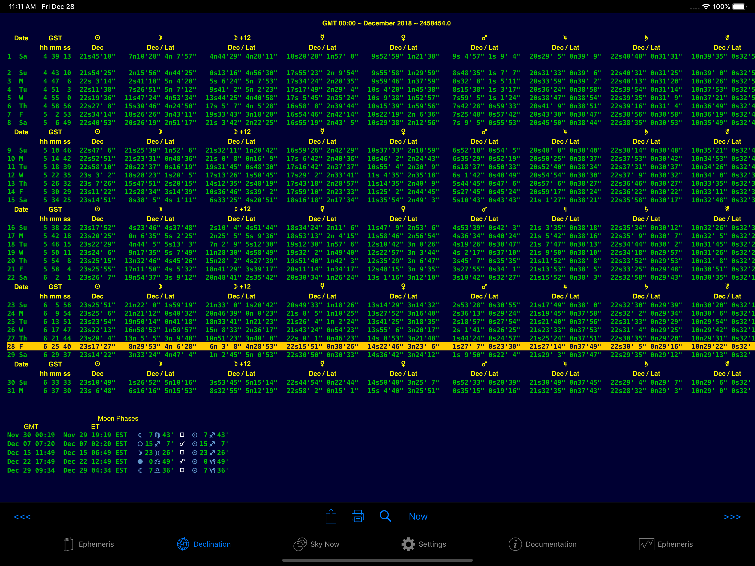Tap the Wi-Fi status icon

click(706, 6)
